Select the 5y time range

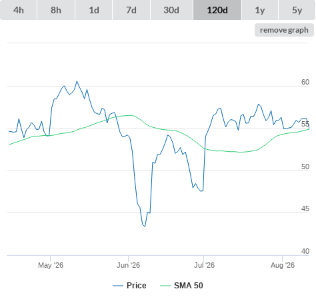click(x=297, y=10)
